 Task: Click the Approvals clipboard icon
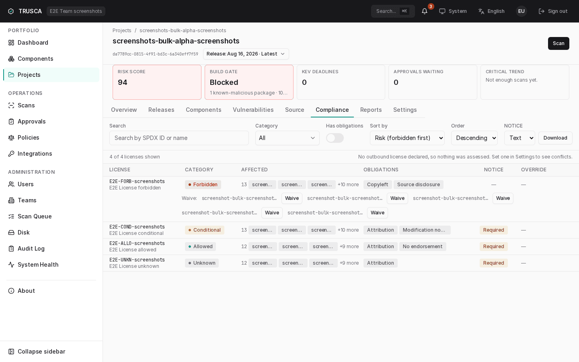pos(11,121)
